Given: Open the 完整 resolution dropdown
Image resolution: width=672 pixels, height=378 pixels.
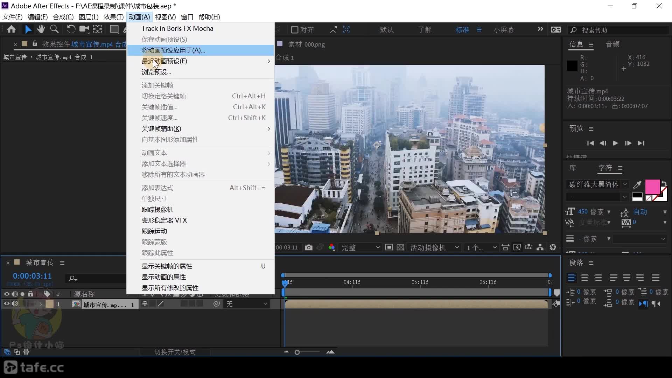Looking at the screenshot, I should 360,247.
